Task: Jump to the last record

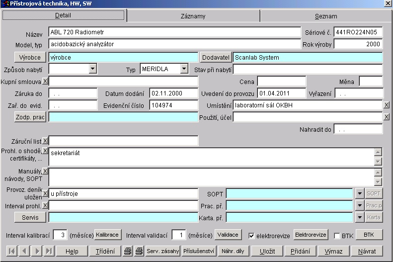Action: (49, 251)
